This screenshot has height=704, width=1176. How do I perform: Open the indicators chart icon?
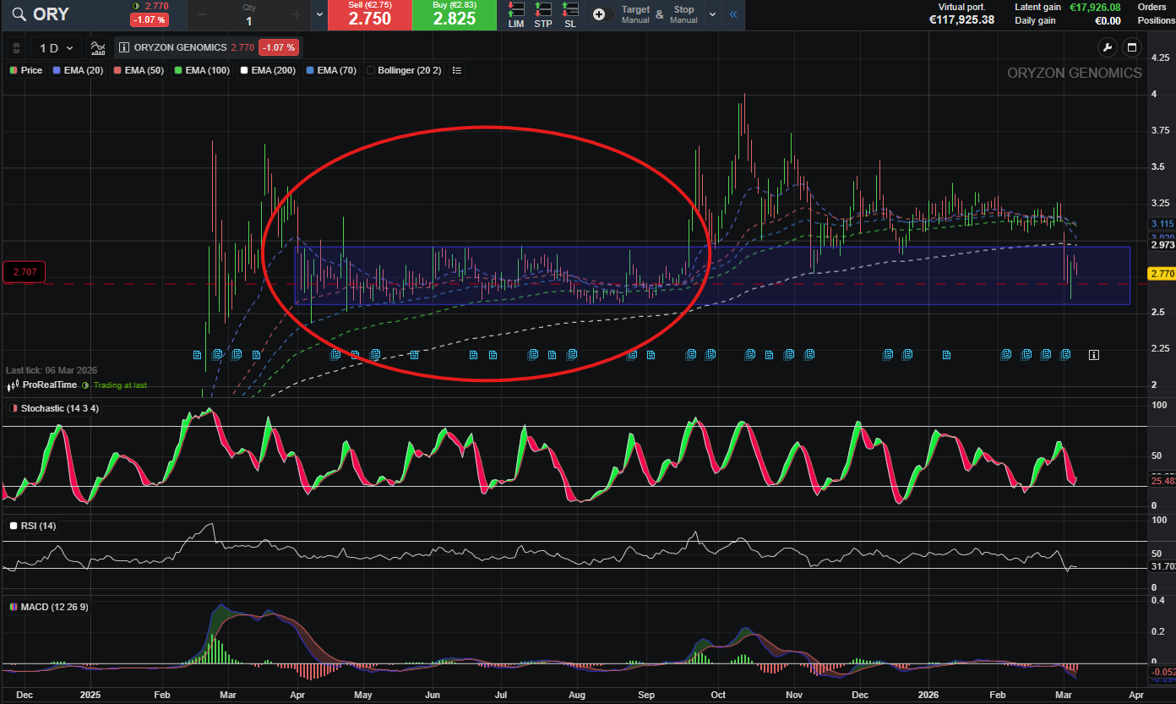pos(98,47)
